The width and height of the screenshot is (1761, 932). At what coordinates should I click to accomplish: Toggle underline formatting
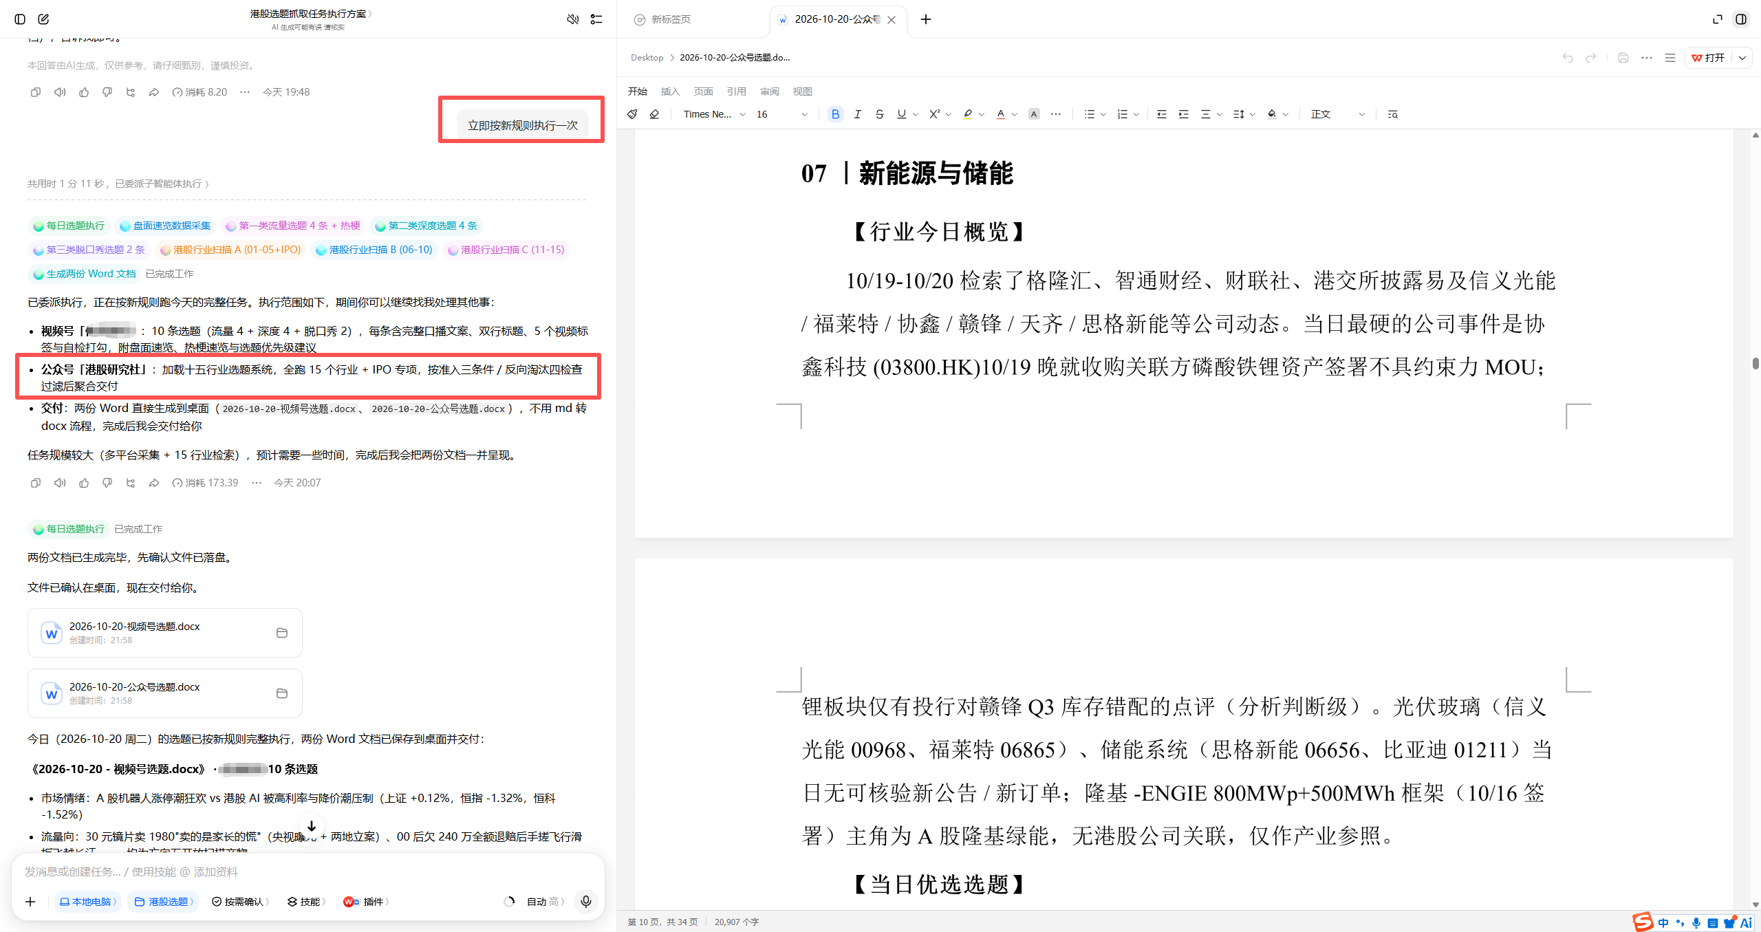901,114
